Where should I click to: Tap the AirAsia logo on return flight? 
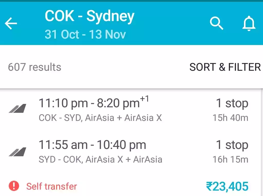click(17, 152)
